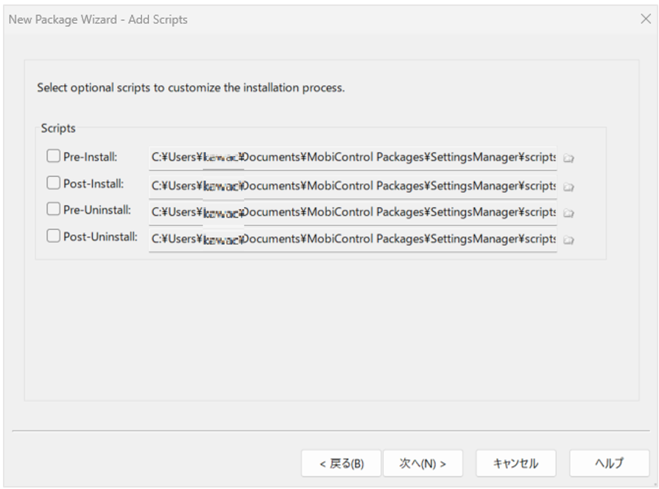This screenshot has width=659, height=489.
Task: Tick the Post-Install checkbox
Action: (53, 183)
